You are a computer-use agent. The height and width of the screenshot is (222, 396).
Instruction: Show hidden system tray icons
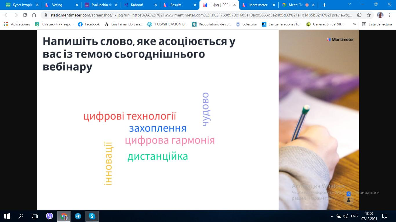point(332,216)
